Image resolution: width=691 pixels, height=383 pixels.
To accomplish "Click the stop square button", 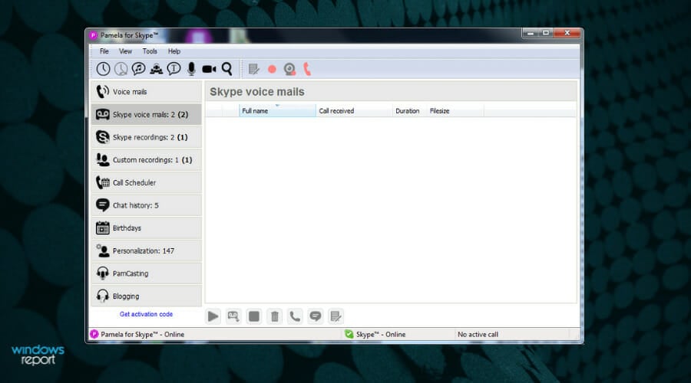I will [254, 316].
